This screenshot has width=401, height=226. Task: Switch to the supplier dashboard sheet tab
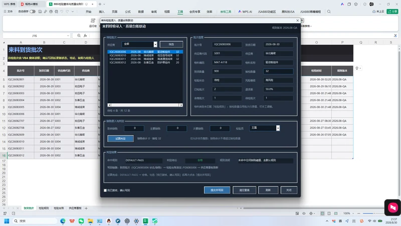tap(75, 208)
